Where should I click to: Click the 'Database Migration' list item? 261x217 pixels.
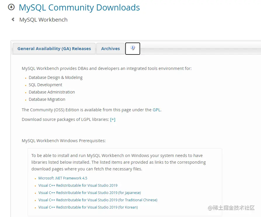click(47, 99)
